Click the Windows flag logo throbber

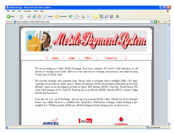tap(168, 11)
